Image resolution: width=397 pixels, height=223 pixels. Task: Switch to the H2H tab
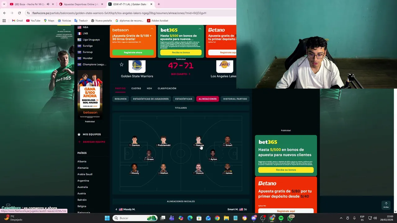coord(149,88)
